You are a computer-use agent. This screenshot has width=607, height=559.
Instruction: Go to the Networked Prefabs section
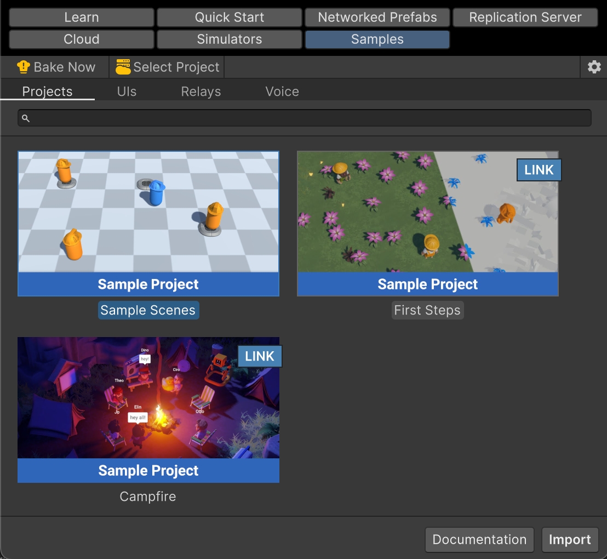[377, 18]
